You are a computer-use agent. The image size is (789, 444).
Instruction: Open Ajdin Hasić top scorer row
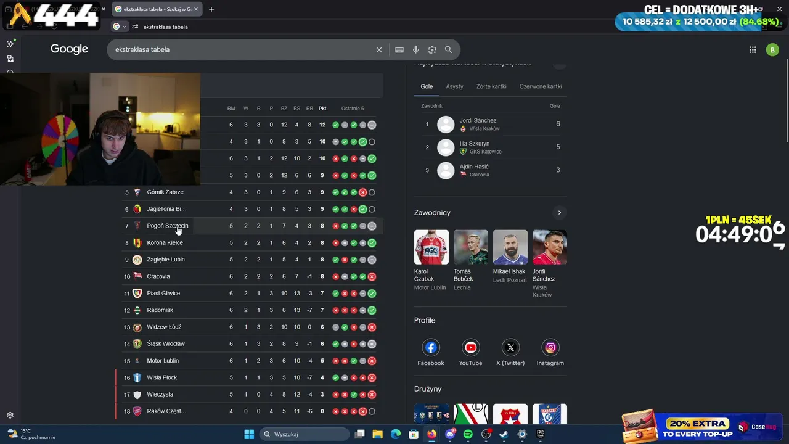click(x=491, y=170)
